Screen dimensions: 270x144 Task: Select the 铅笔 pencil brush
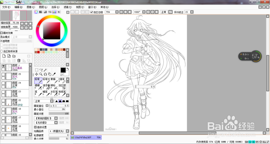click(38, 80)
